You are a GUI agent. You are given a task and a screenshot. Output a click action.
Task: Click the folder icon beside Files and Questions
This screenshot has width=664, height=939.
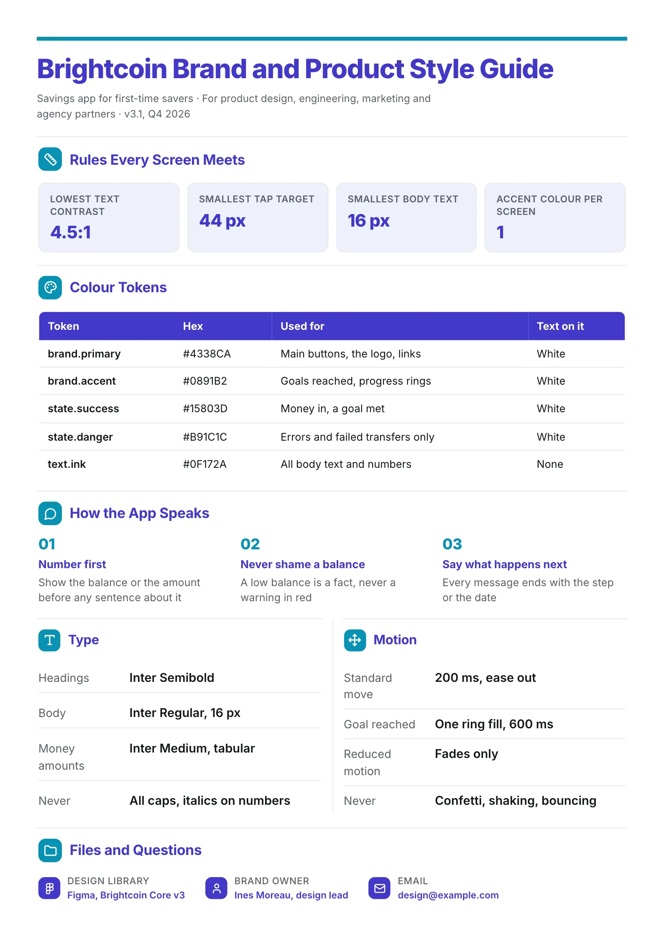pos(50,850)
